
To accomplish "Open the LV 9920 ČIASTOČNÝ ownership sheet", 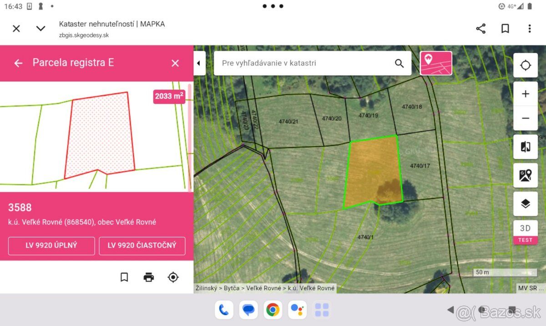I will (x=142, y=245).
